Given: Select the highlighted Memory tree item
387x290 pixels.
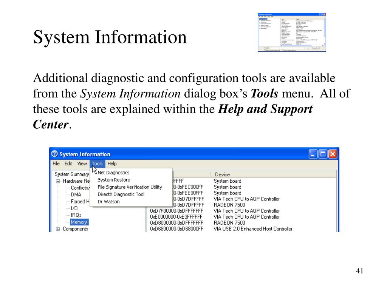Looking at the screenshot, I should click(79, 222).
